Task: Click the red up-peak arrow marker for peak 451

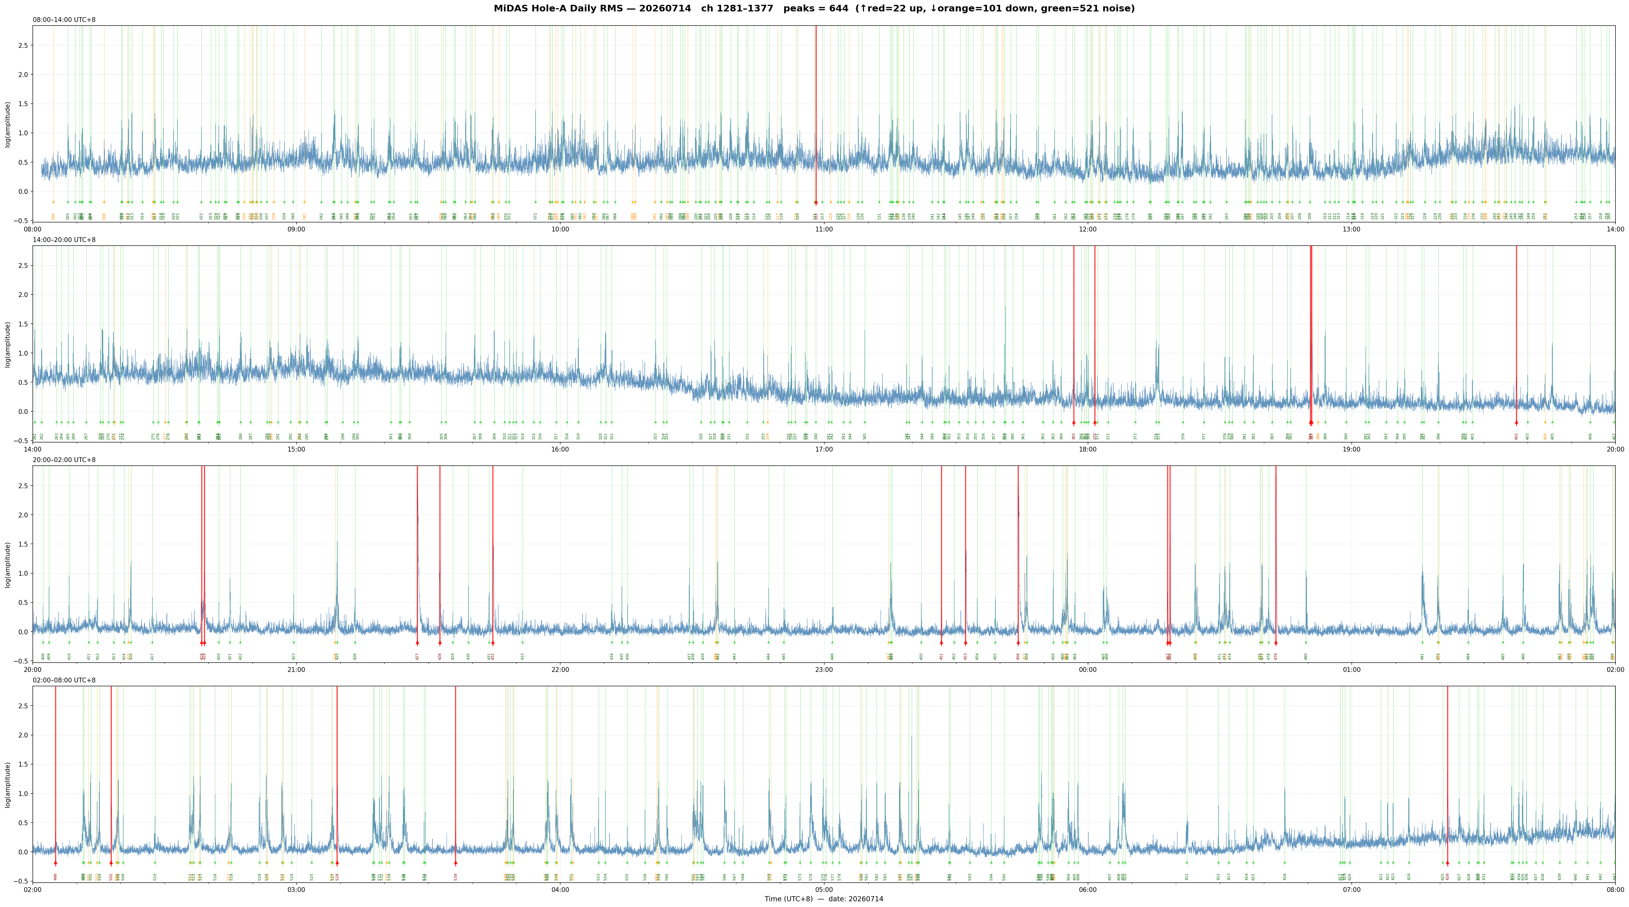Action: pos(942,642)
